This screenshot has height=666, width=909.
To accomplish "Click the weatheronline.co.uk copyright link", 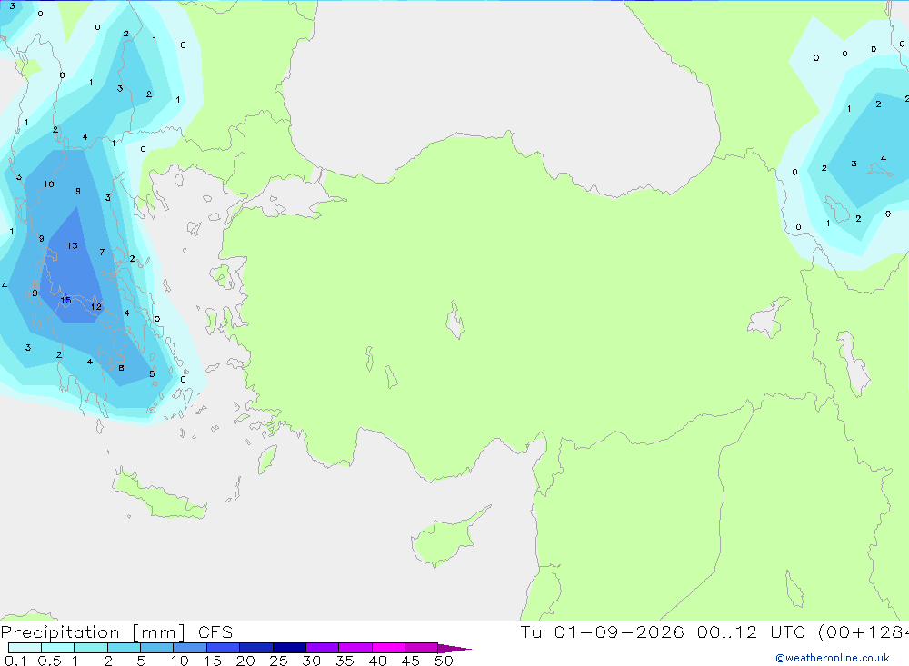I will pyautogui.click(x=833, y=658).
